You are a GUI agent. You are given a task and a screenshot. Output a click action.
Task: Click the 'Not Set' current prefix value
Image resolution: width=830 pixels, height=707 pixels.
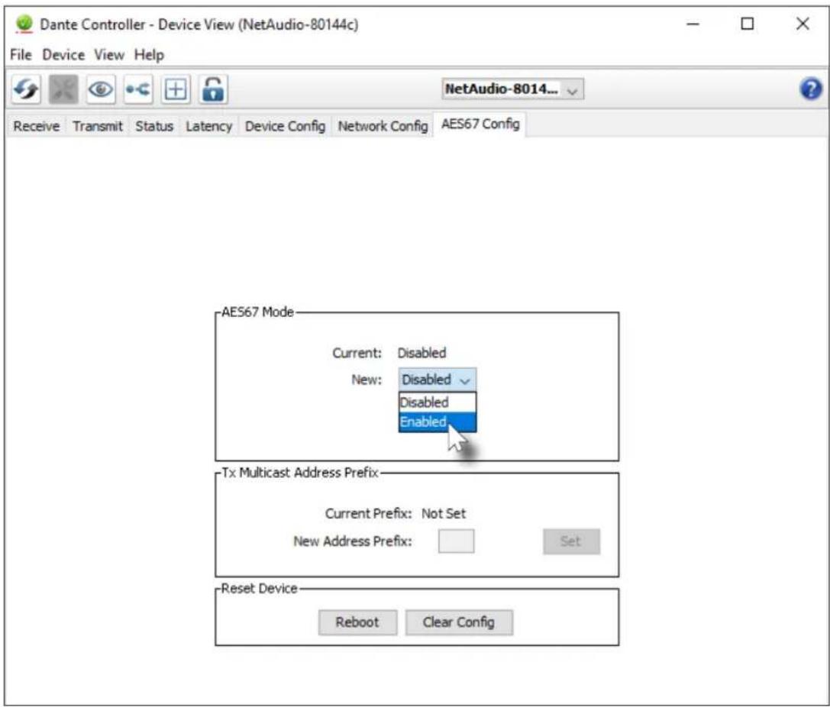coord(444,513)
